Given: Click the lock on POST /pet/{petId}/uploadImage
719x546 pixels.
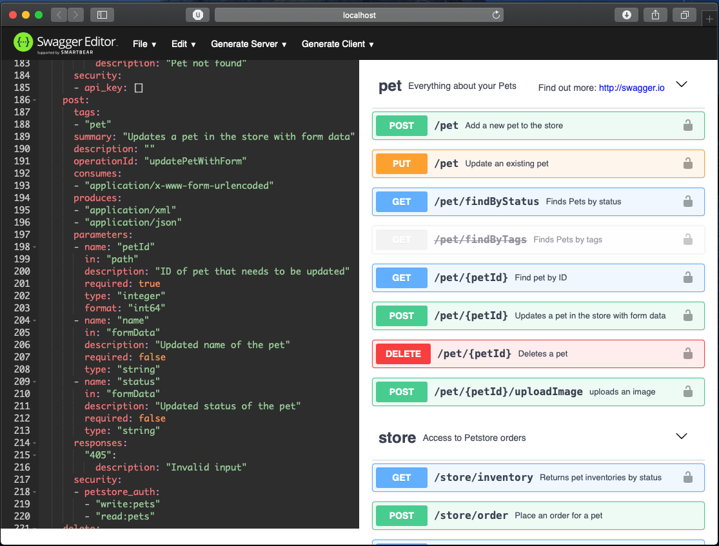Looking at the screenshot, I should 687,392.
